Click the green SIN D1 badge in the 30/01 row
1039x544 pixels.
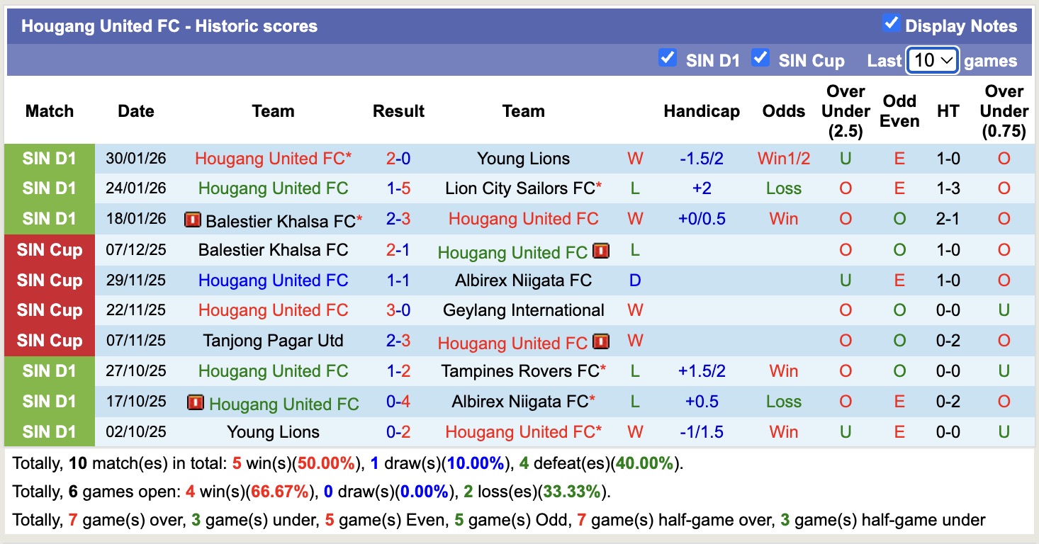(48, 158)
